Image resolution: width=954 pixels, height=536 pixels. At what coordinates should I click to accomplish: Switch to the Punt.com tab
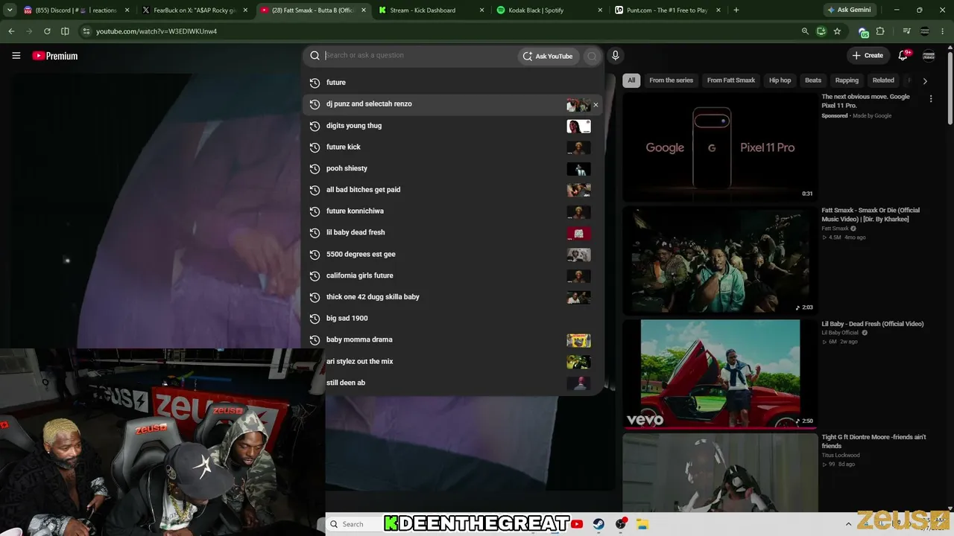tap(667, 10)
